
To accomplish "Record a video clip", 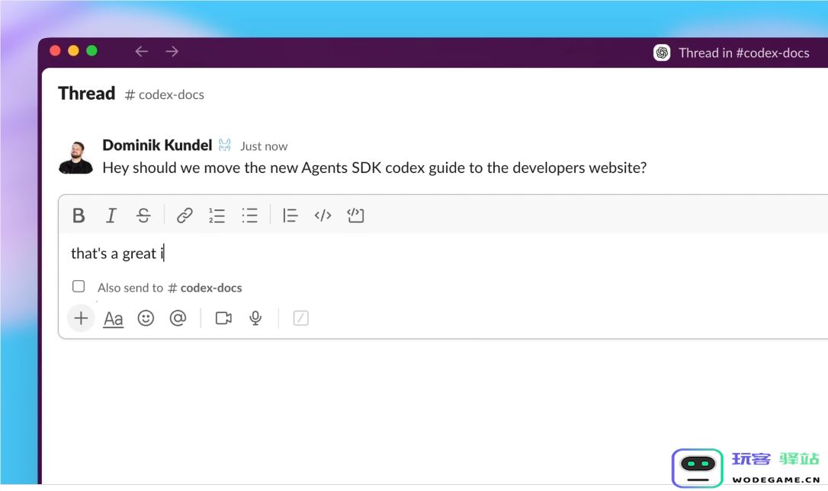I will (223, 318).
